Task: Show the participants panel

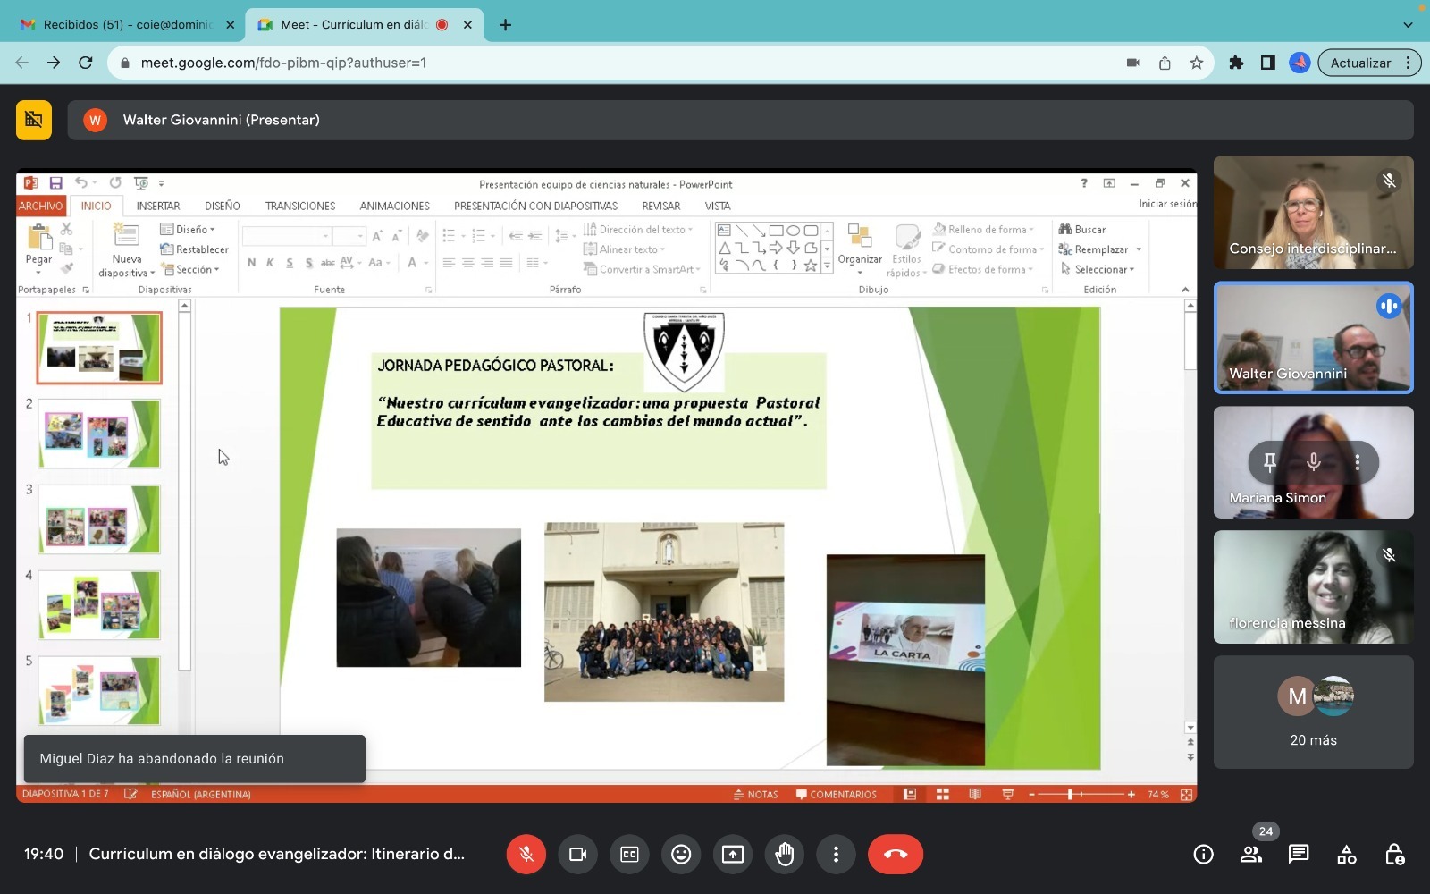Action: point(1251,855)
